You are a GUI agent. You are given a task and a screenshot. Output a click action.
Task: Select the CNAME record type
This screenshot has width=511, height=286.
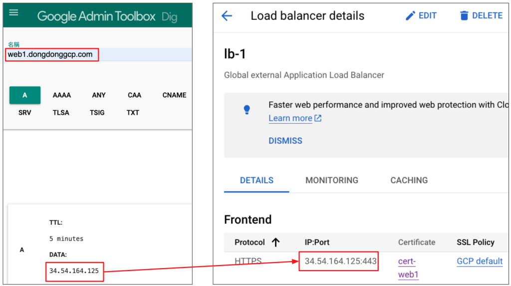[174, 95]
